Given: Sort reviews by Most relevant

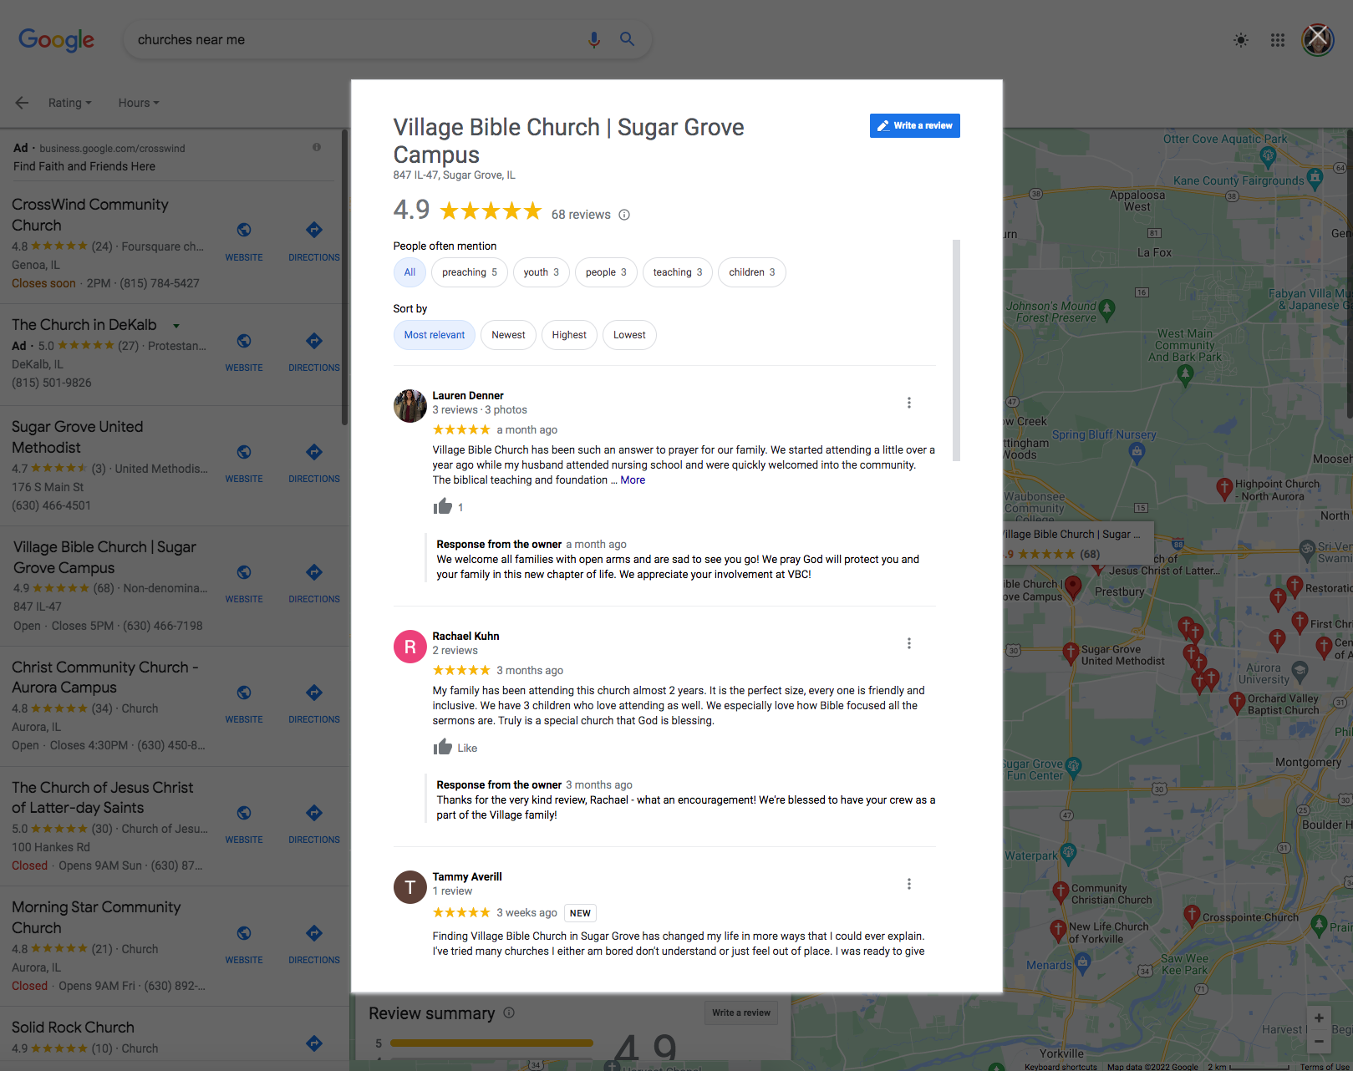Looking at the screenshot, I should click(435, 335).
